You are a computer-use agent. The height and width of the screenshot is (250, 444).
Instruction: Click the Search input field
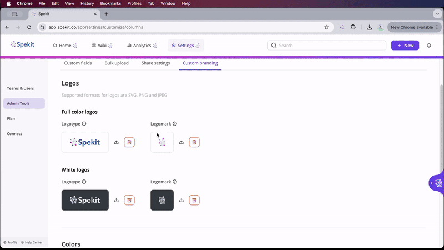coord(326,46)
